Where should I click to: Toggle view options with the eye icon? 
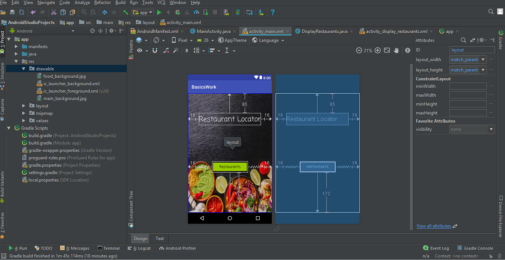click(139, 50)
